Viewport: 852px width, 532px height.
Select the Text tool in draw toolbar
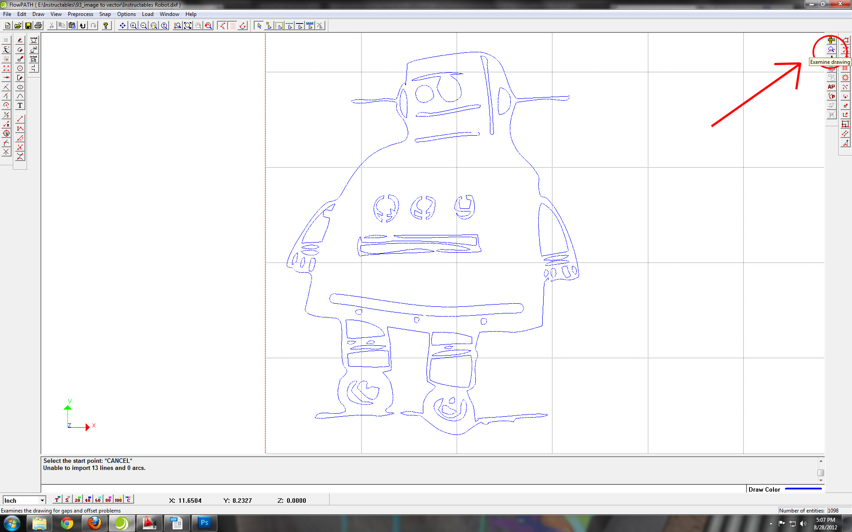tap(20, 106)
